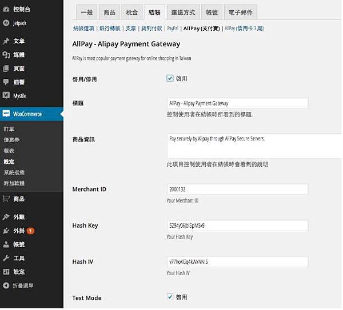Viewport: 343px width, 310px height.
Task: Click the 控制使用者在結帳時所看到的標題 hint
Action: point(210,114)
